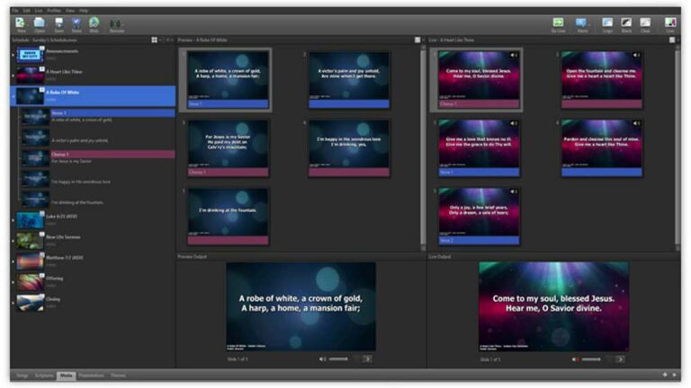Open the second Schedule header dropdown
The image size is (691, 388).
pyautogui.click(x=169, y=40)
